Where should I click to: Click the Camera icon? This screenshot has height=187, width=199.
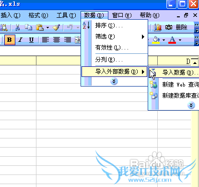169,27
